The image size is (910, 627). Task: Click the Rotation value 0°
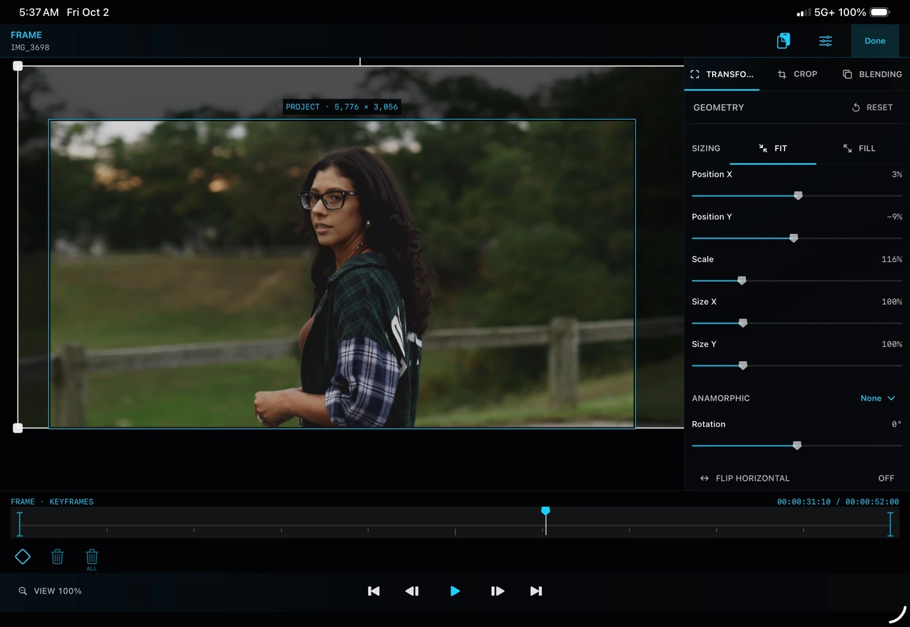[x=896, y=424]
